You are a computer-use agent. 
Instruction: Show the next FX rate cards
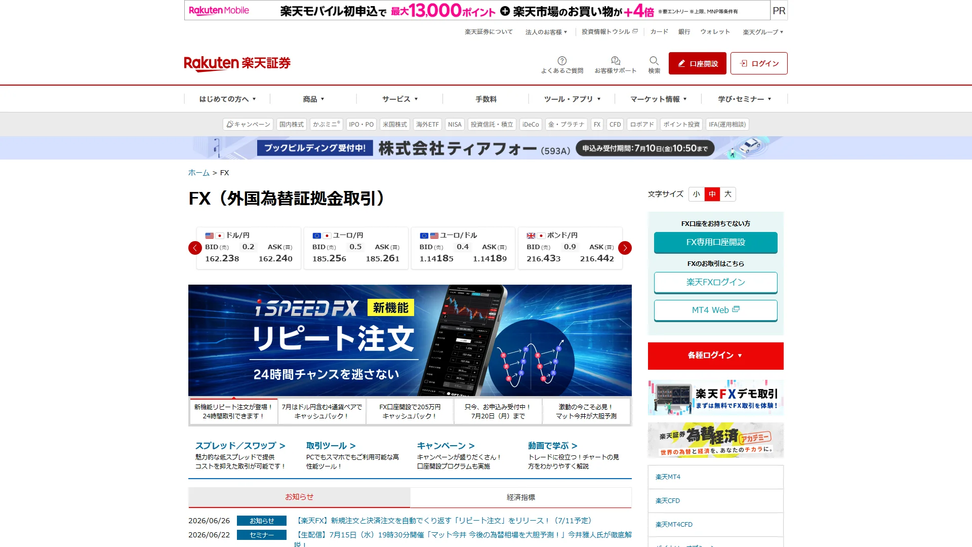point(625,248)
